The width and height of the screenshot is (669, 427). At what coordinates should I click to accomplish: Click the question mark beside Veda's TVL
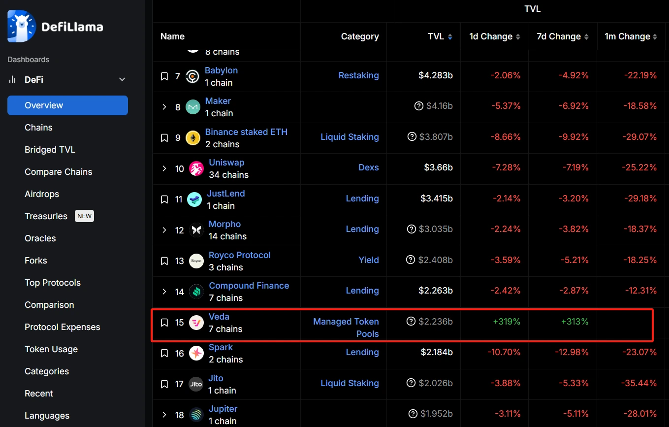click(x=411, y=321)
